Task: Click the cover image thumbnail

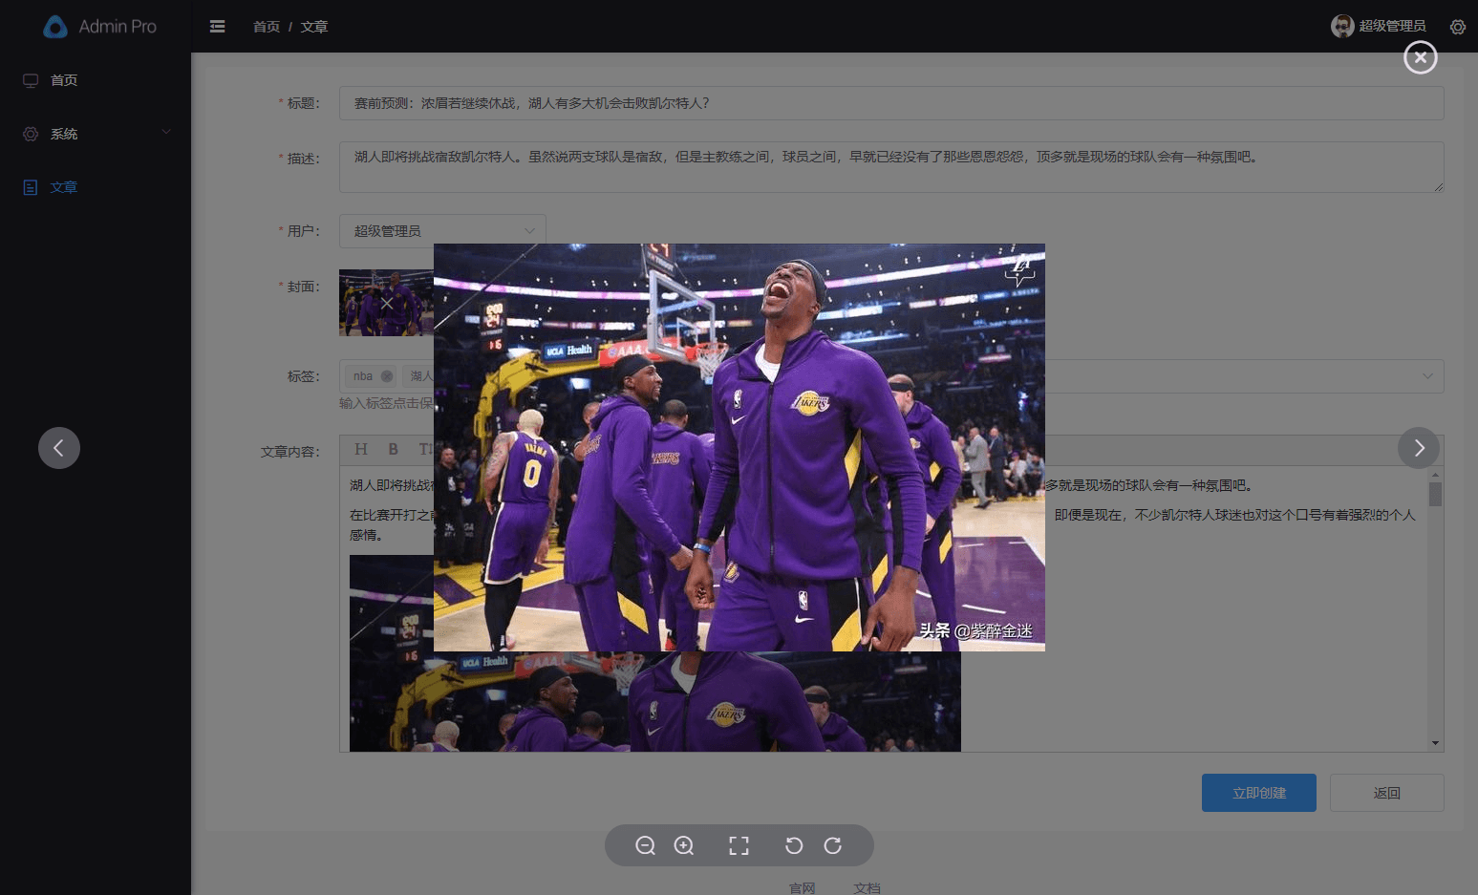Action: [x=386, y=303]
